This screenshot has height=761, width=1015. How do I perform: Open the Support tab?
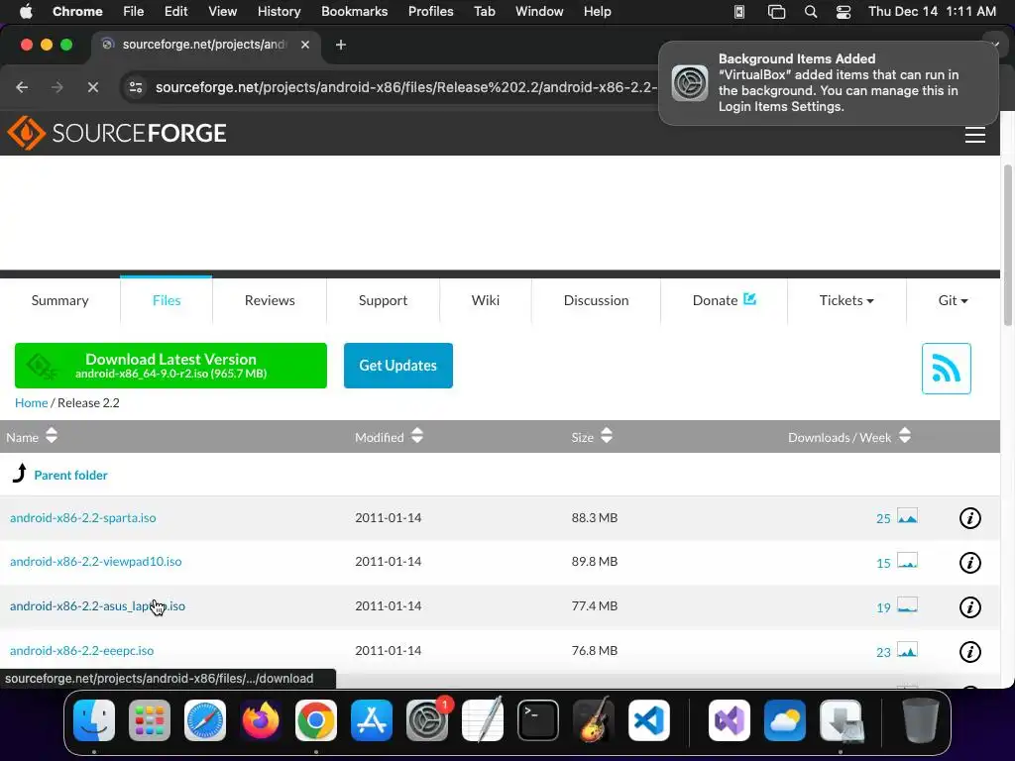coord(383,300)
